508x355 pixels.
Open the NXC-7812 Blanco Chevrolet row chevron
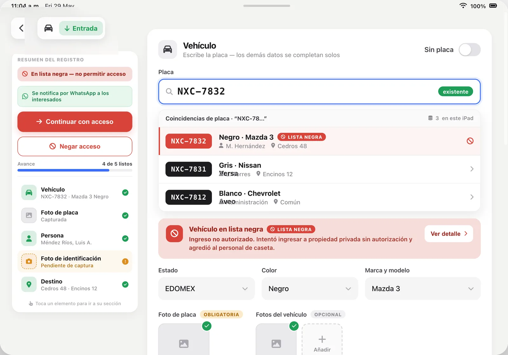tap(472, 197)
